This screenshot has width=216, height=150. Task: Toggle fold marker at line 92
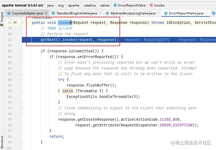22,103
